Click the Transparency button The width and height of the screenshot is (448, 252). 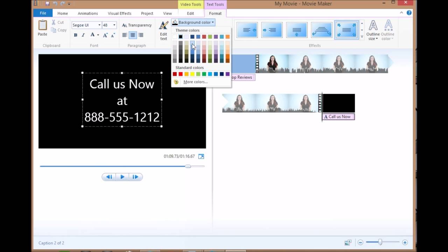136,25
